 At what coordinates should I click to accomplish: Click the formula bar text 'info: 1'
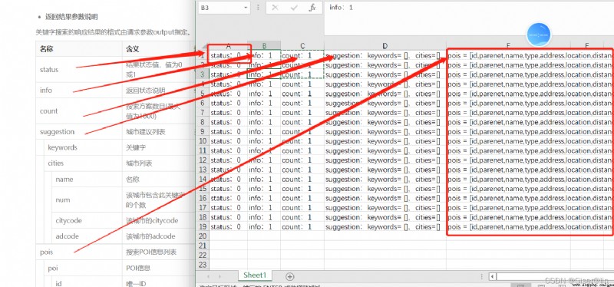point(341,7)
